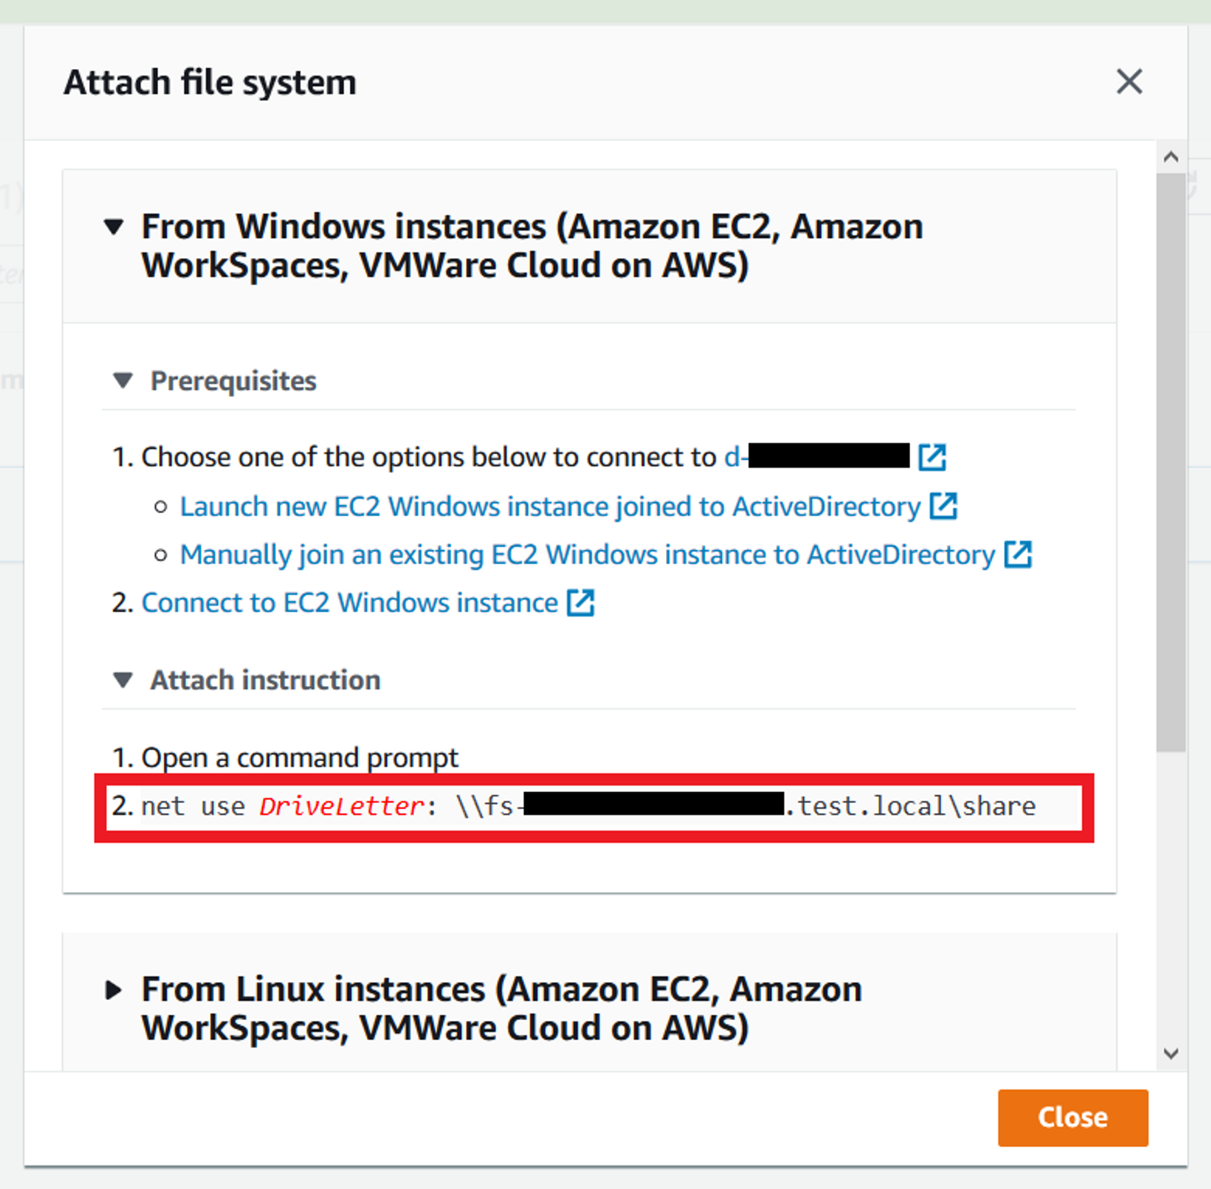Click external icon after Connect to EC2 link
This screenshot has height=1189, width=1211.
tap(580, 603)
